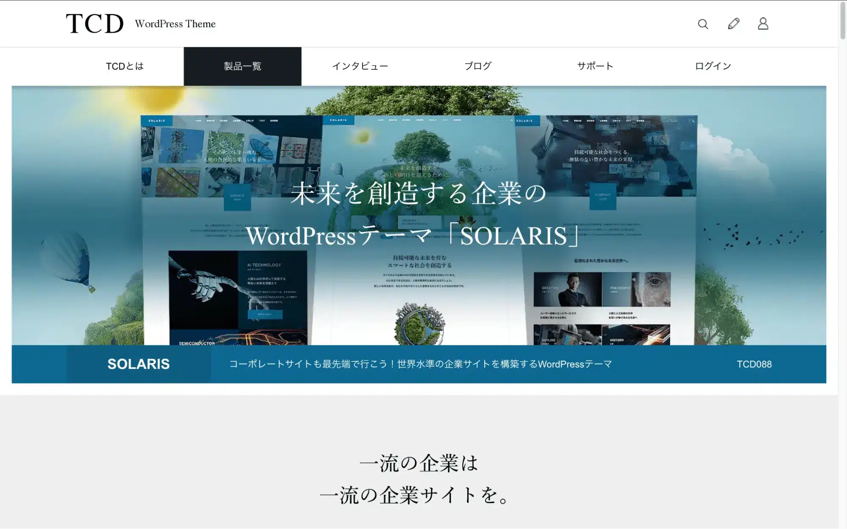Click the 未来を創造する企業の headline
This screenshot has width=847, height=529.
point(419,194)
